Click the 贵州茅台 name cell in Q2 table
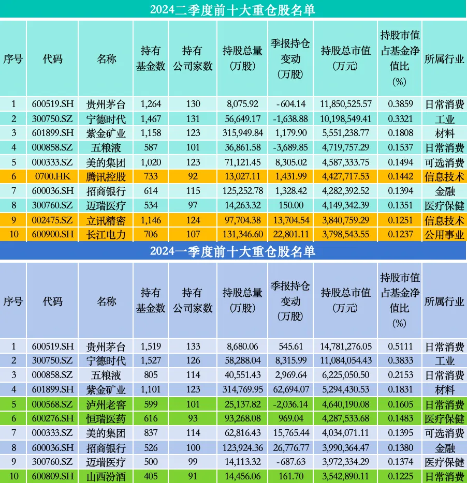 [x=106, y=104]
